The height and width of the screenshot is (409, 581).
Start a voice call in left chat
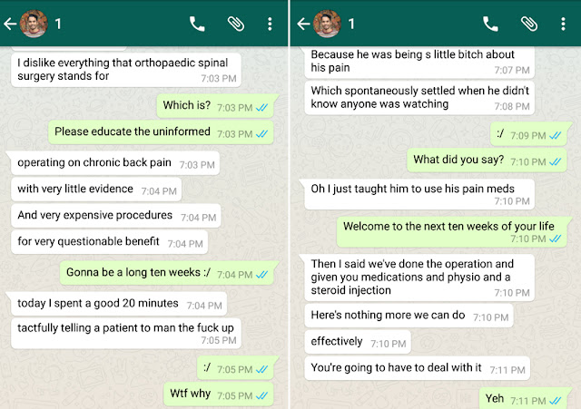pyautogui.click(x=197, y=24)
